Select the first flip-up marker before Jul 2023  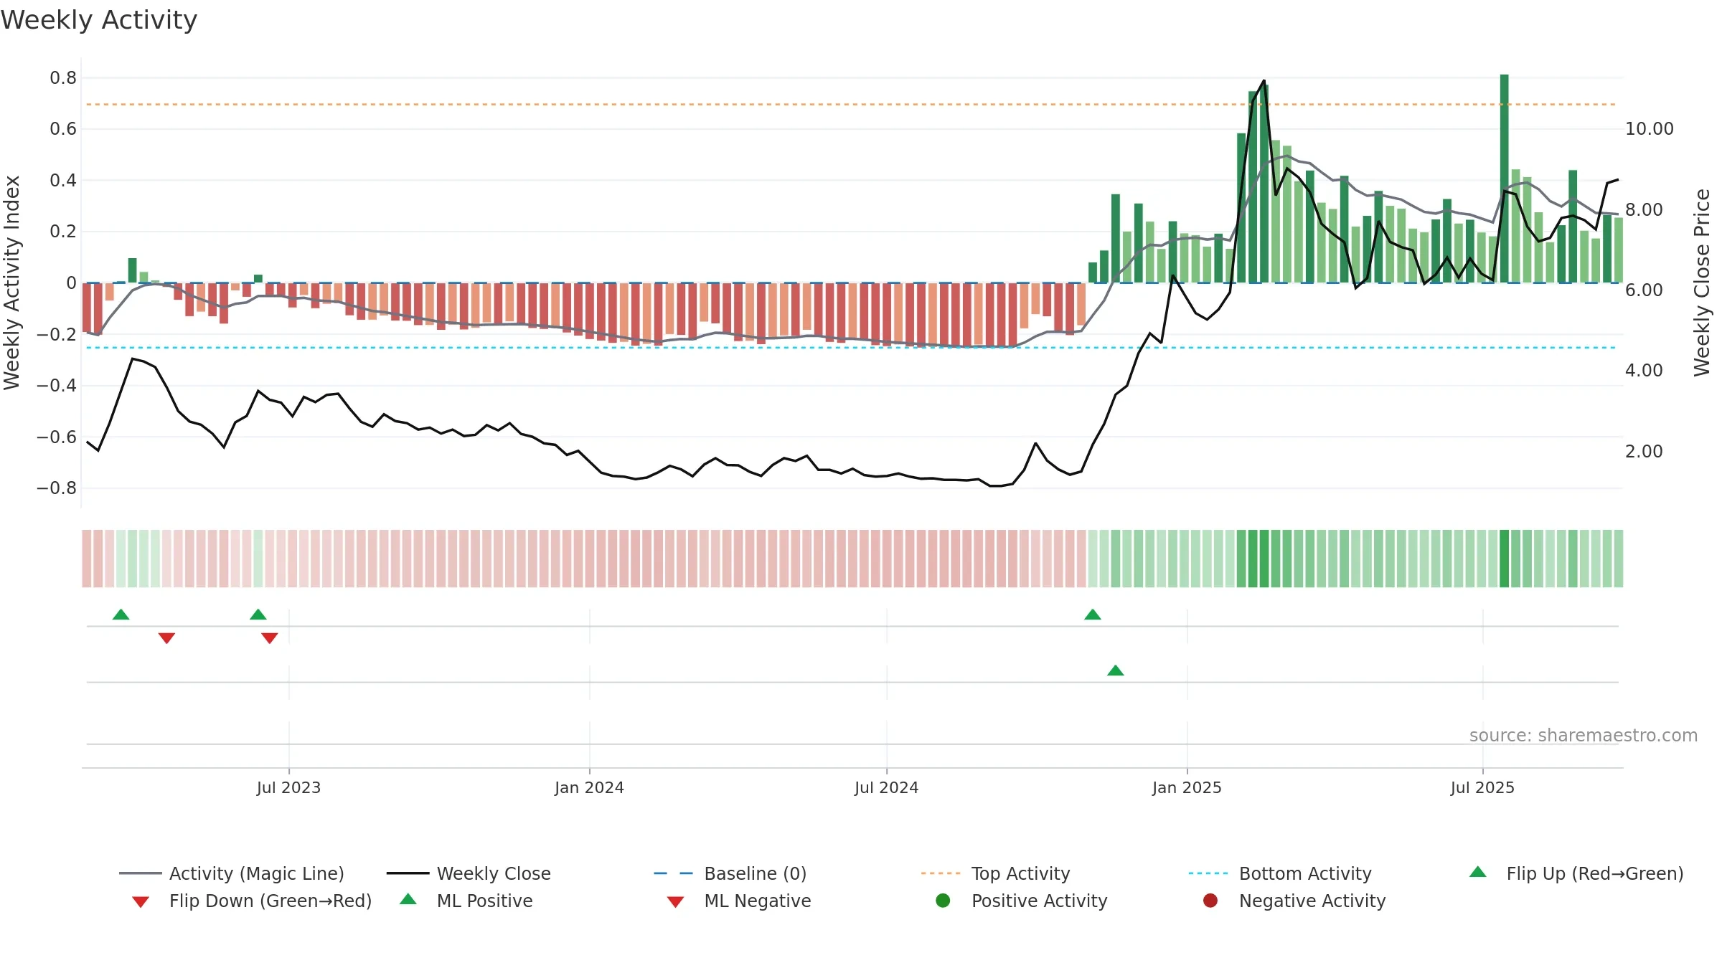121,615
